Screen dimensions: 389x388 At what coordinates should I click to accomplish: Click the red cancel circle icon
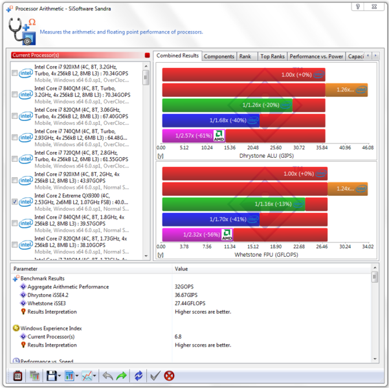click(x=169, y=376)
